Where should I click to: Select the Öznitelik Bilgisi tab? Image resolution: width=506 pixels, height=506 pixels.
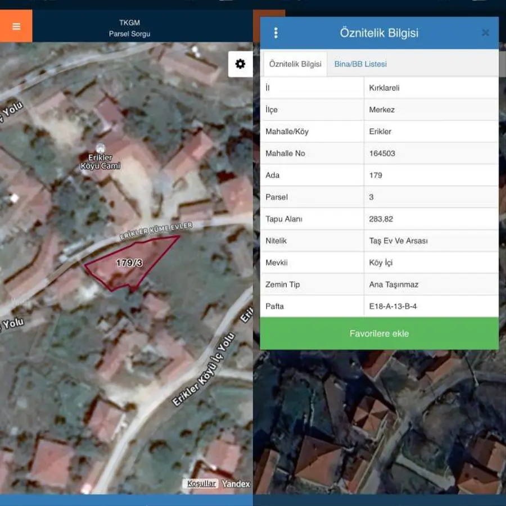[x=295, y=64]
